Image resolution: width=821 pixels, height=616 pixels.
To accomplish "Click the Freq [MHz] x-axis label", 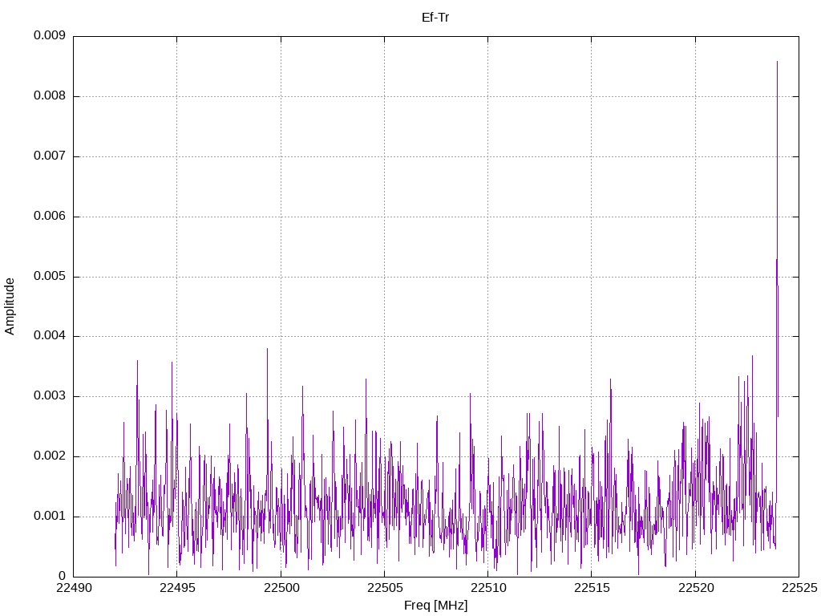I will tap(435, 606).
